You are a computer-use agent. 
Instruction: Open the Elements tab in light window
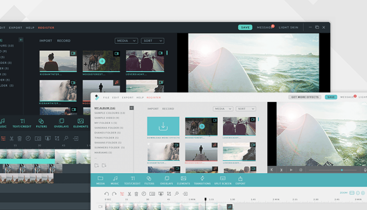tap(183, 180)
